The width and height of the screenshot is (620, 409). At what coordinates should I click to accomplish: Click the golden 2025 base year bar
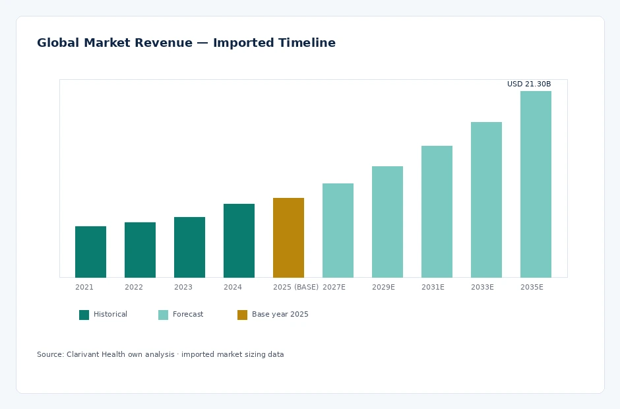(288, 237)
